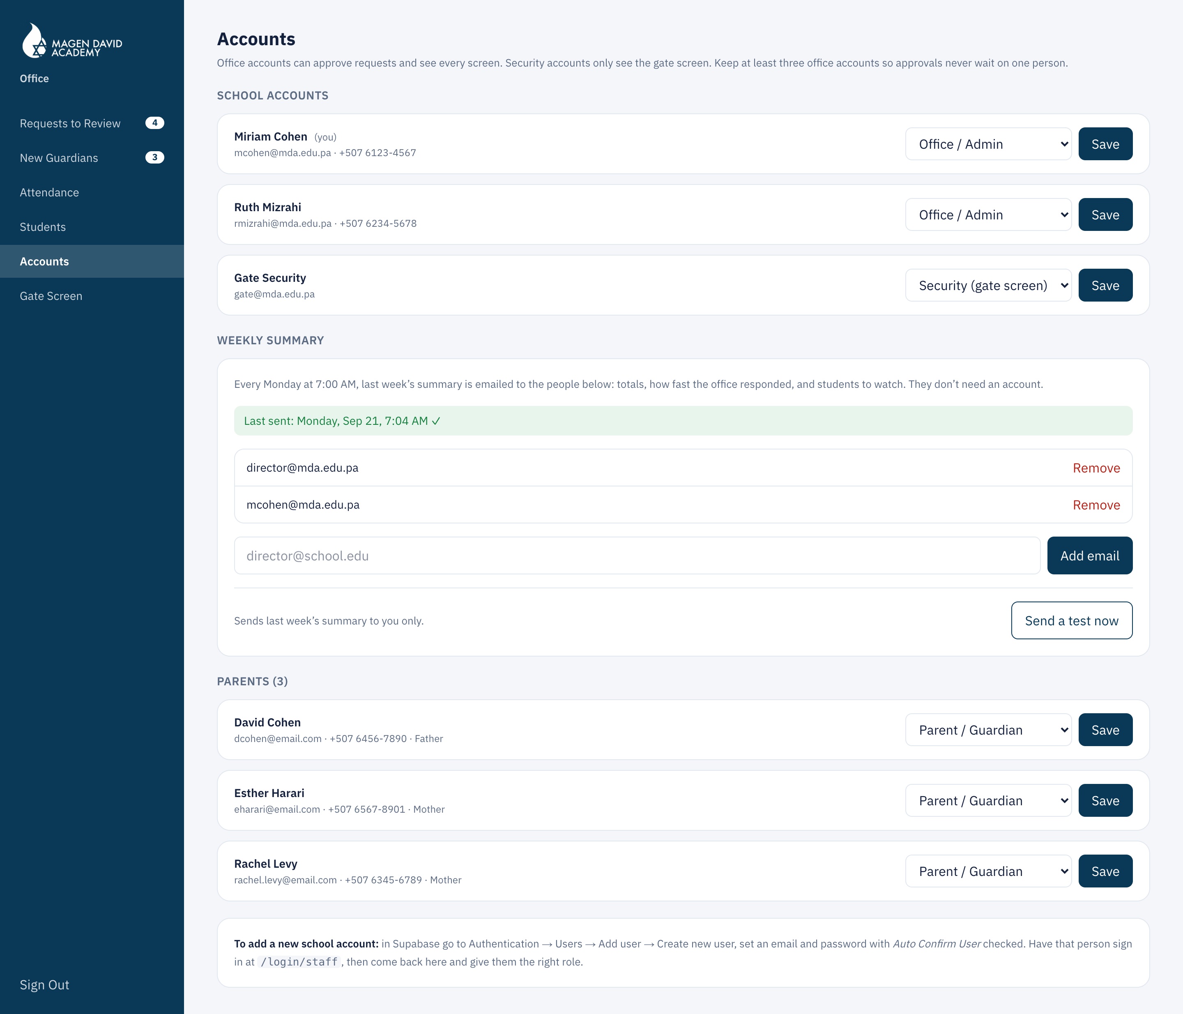The height and width of the screenshot is (1014, 1183).
Task: Open role dropdown for Esther Harari
Action: pyautogui.click(x=988, y=800)
